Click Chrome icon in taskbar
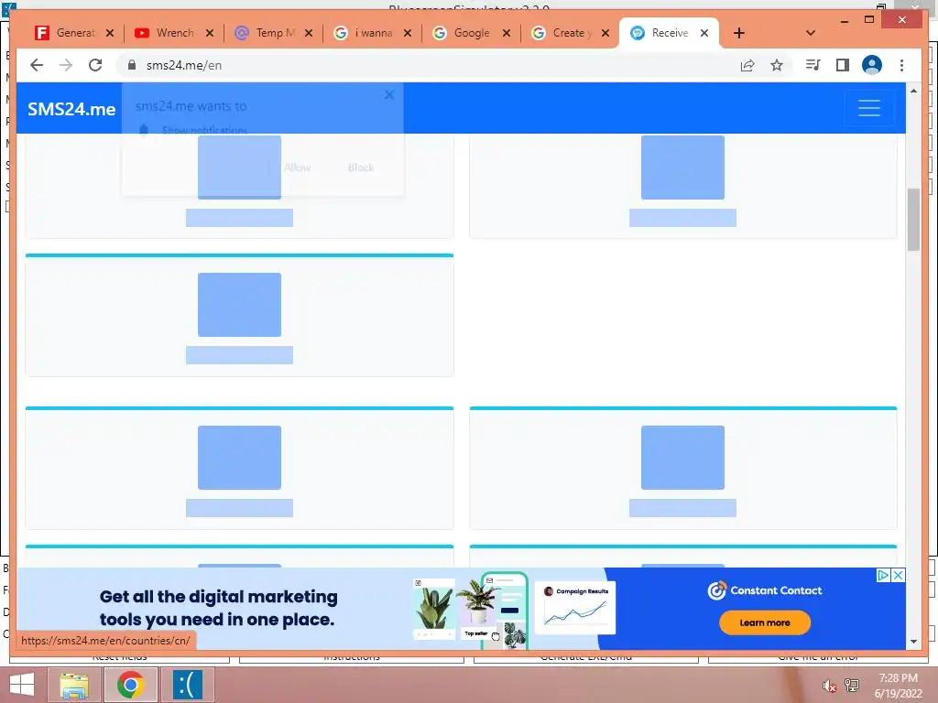938x703 pixels. (130, 685)
